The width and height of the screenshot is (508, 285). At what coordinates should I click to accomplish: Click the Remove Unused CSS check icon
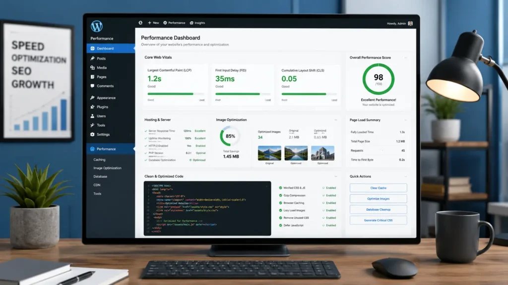point(281,218)
